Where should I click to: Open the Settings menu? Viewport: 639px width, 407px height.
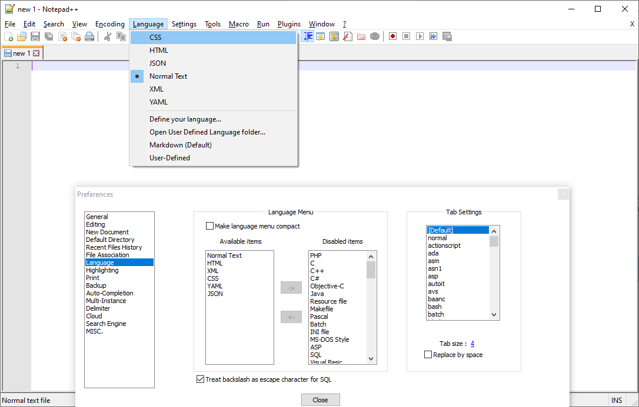(184, 24)
